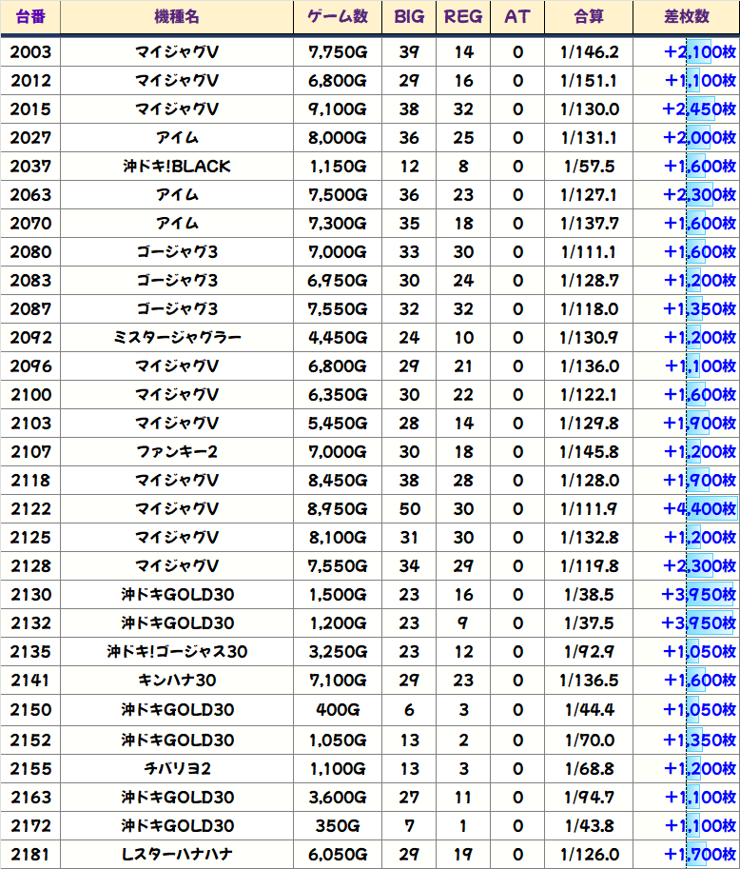Click the AT column header
This screenshot has width=740, height=869.
click(517, 17)
